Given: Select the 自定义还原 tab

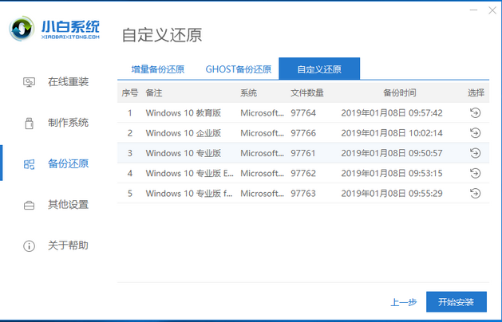Looking at the screenshot, I should pyautogui.click(x=319, y=69).
